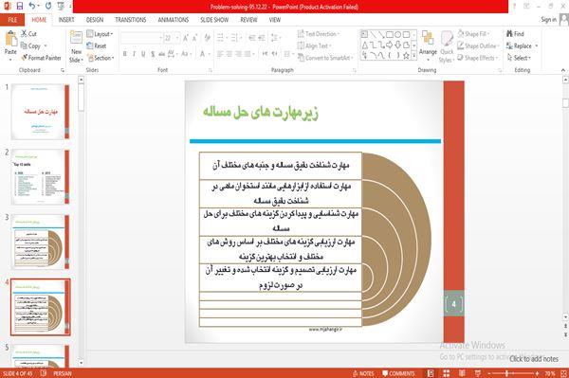Start Slide Show from status bar icon
The image size is (569, 378).
tap(478, 373)
